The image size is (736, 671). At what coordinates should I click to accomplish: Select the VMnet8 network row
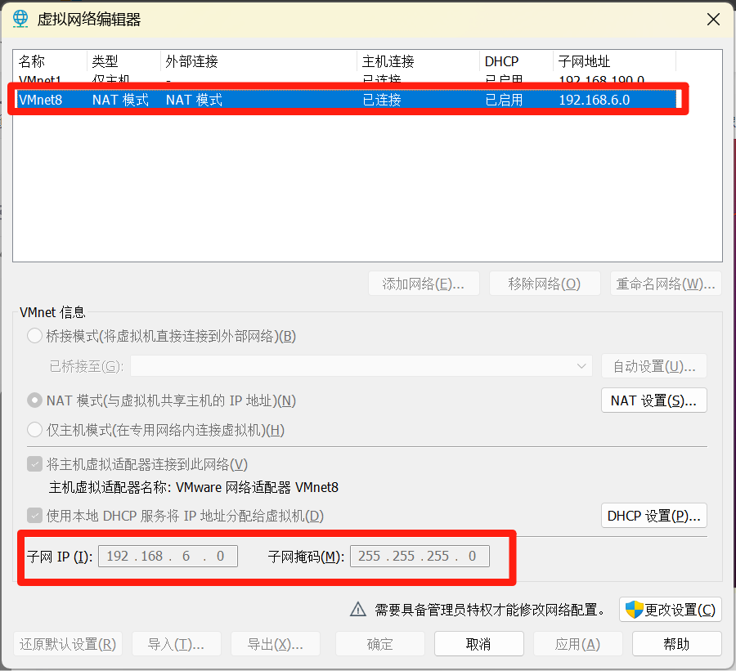click(348, 100)
